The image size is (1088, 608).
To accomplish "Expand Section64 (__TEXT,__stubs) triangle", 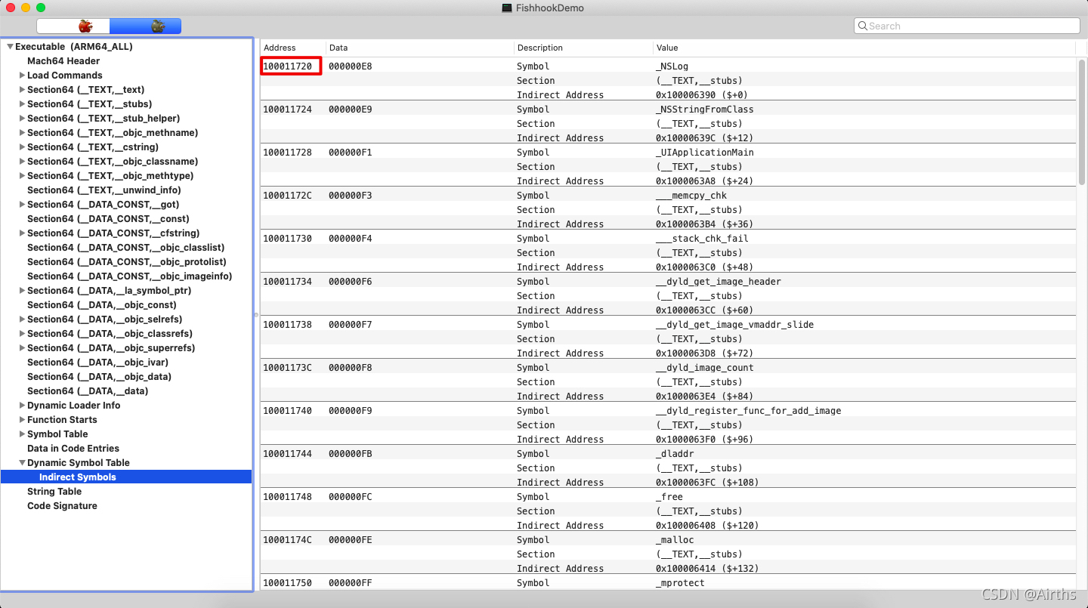I will [22, 104].
